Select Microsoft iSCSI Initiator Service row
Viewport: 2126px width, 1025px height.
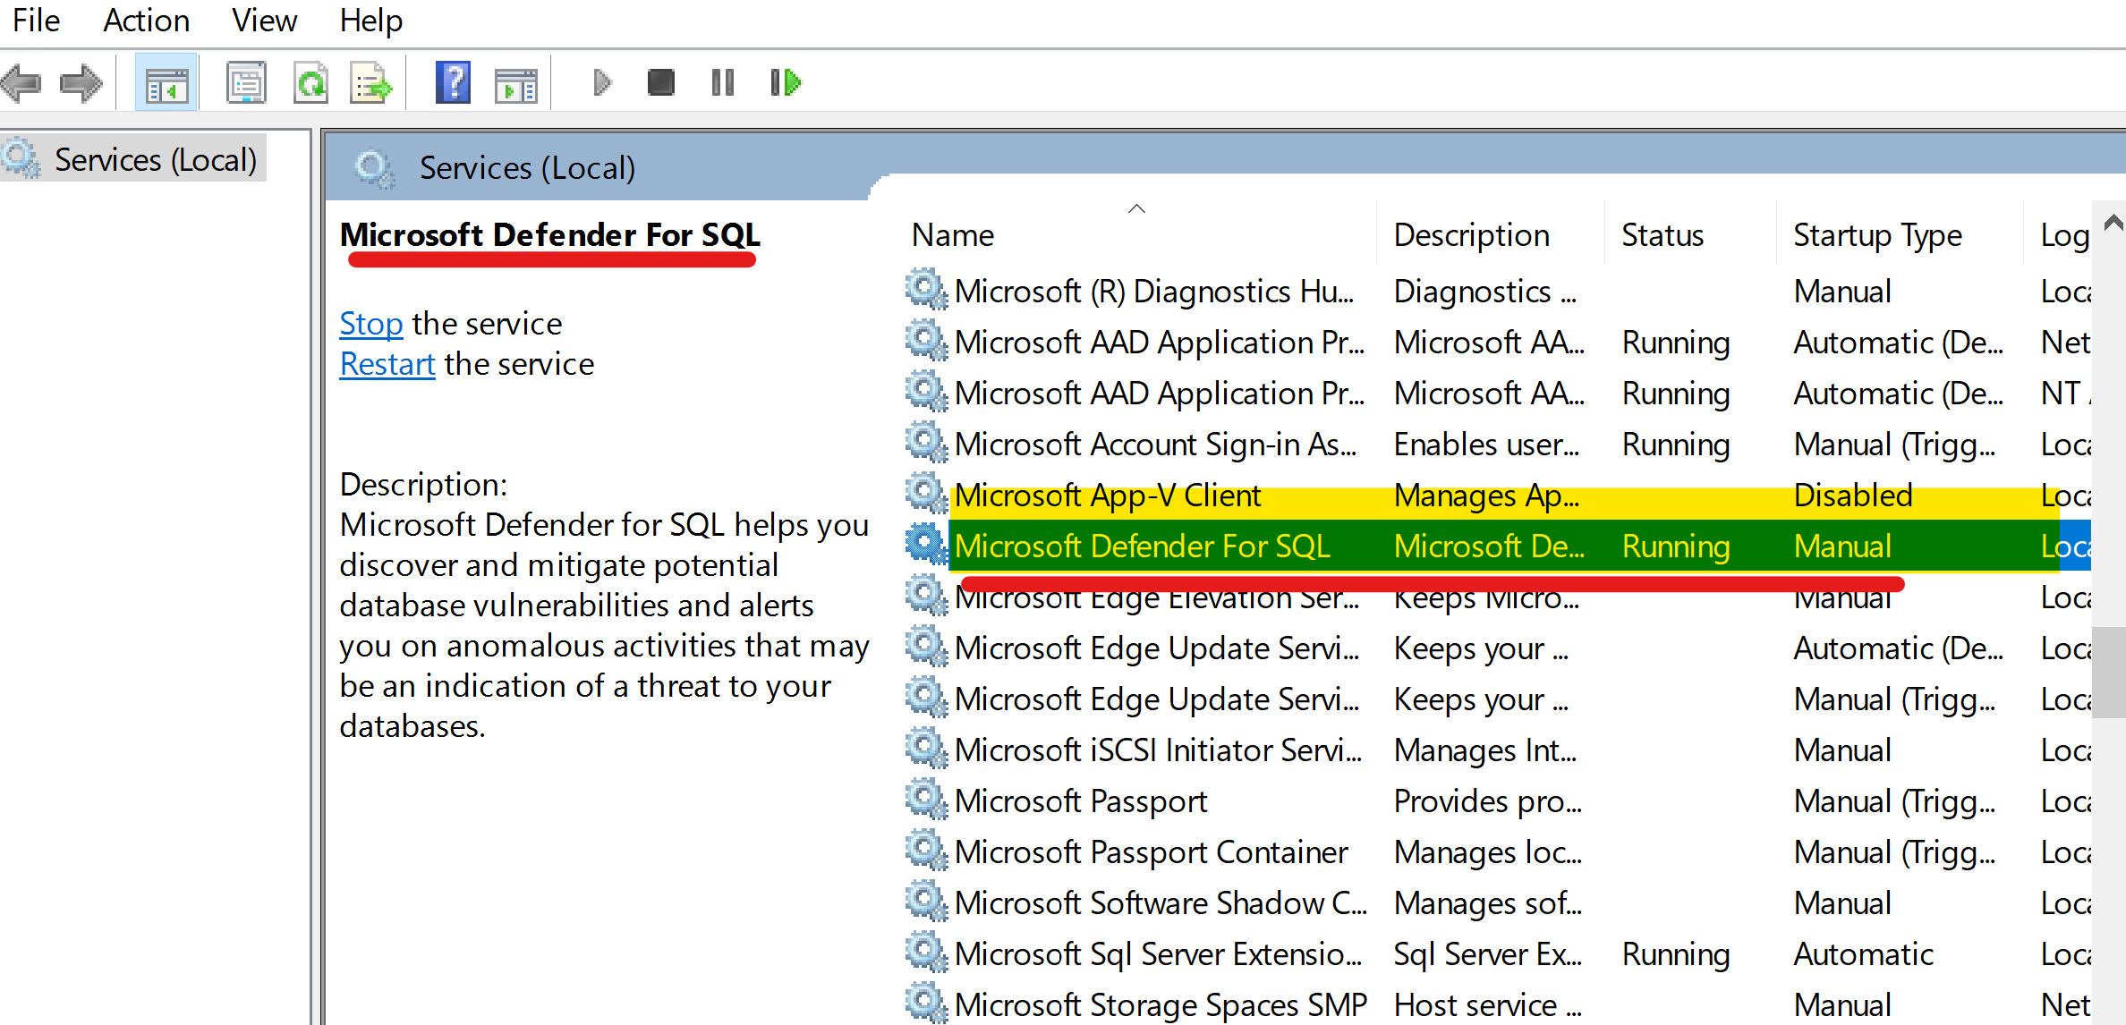(x=1496, y=750)
